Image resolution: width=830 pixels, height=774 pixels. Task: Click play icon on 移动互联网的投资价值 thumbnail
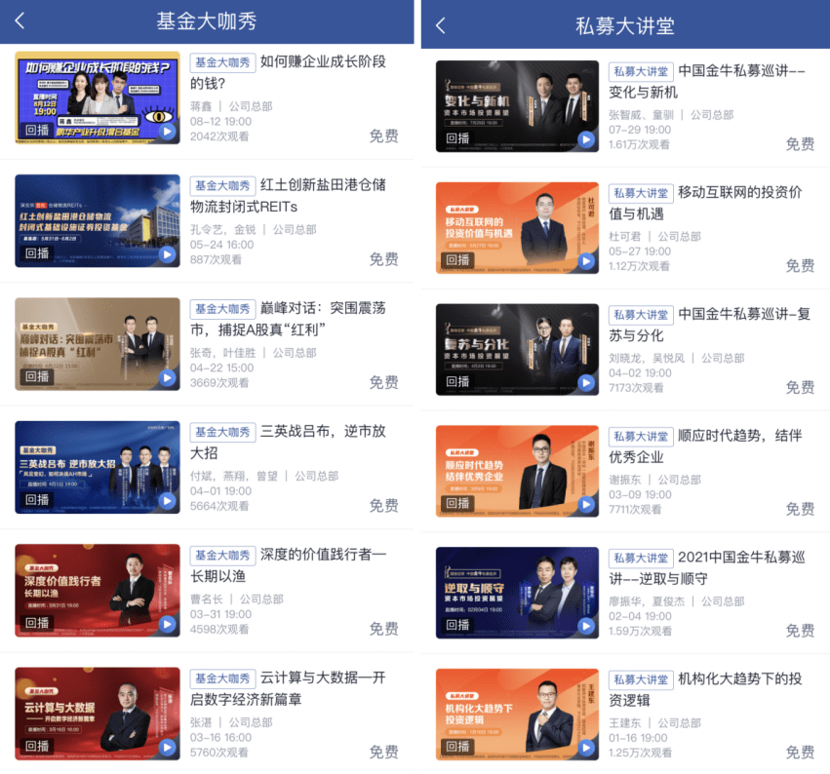pos(586,261)
